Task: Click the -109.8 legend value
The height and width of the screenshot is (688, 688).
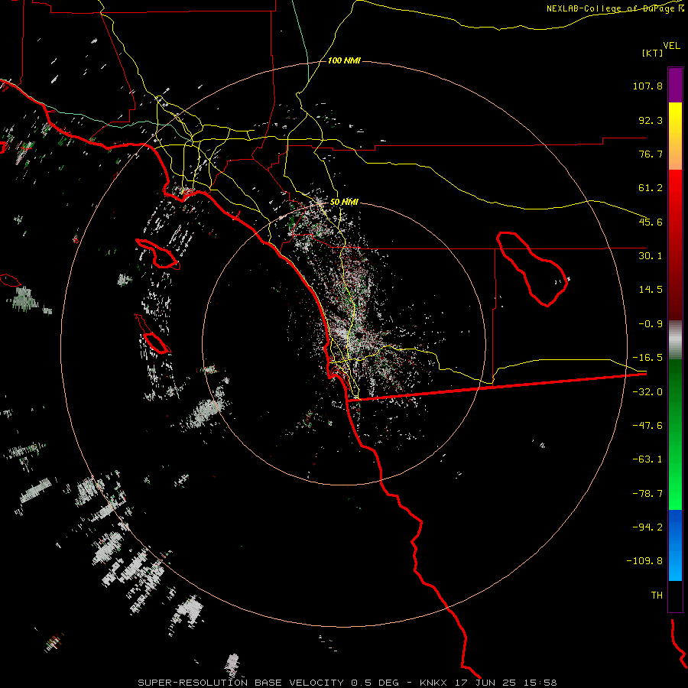Action: coord(644,561)
